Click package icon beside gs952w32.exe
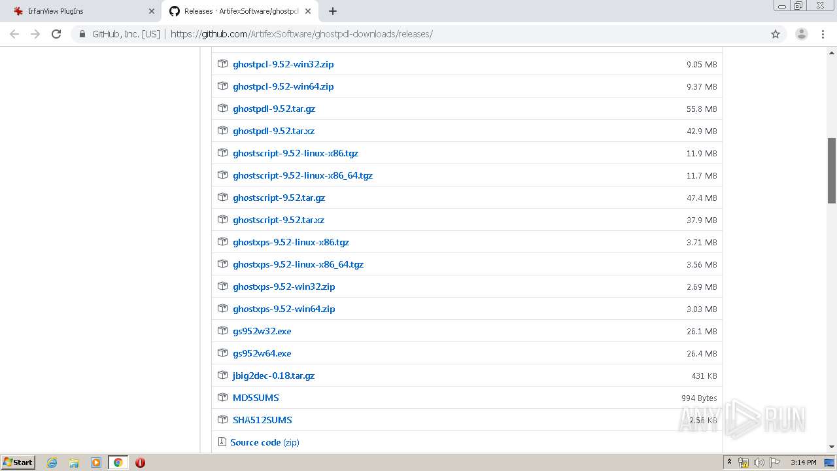 tap(222, 331)
